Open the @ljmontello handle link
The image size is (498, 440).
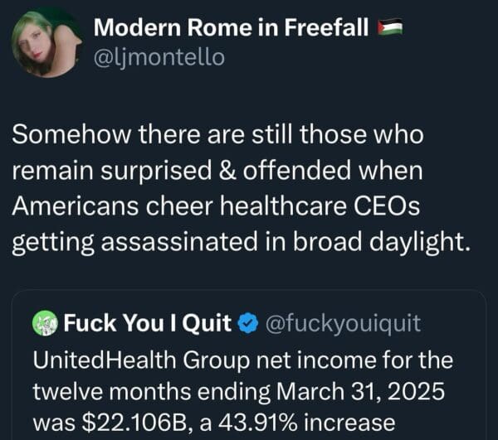pyautogui.click(x=159, y=58)
